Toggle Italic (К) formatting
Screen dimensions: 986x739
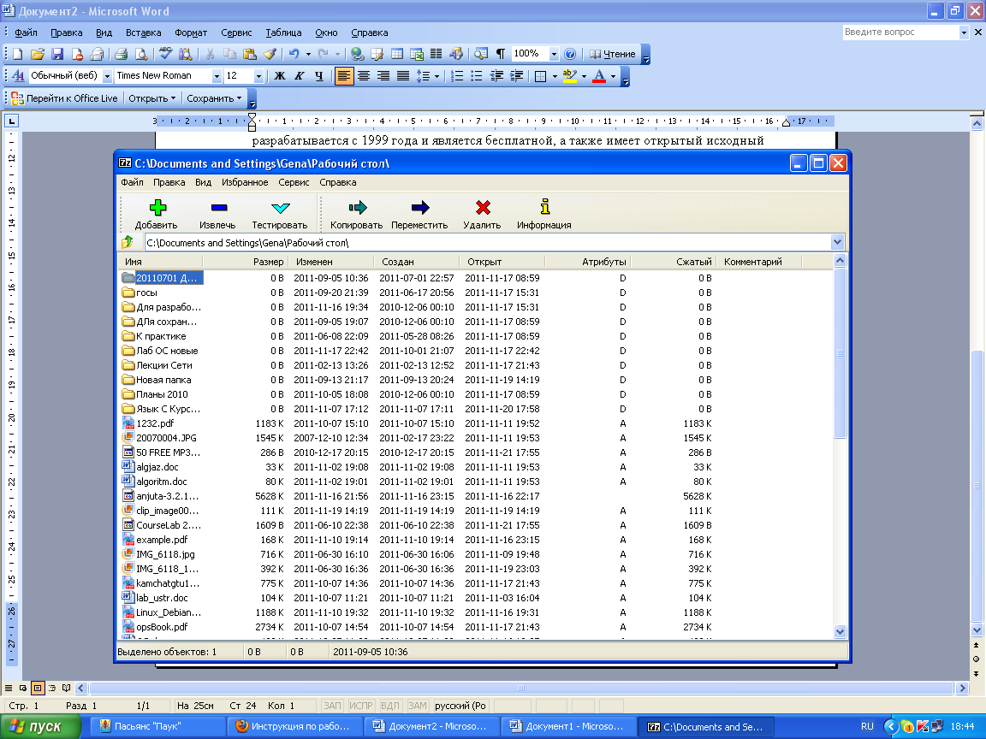(x=300, y=76)
